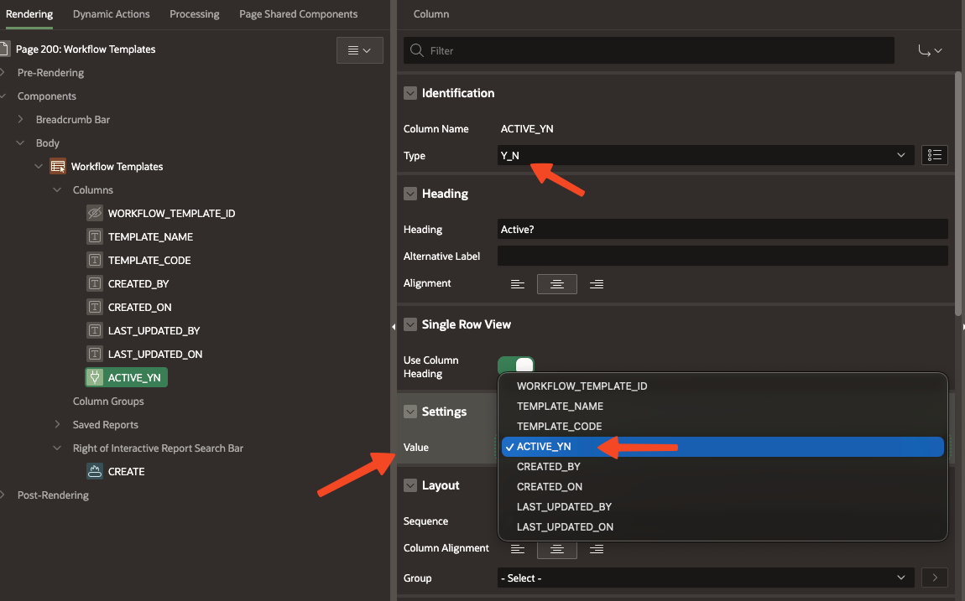Click the property Filter search field
The width and height of the screenshot is (965, 601).
tap(649, 50)
